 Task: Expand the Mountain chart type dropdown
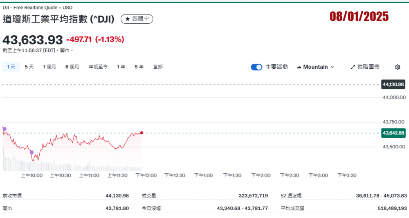coord(315,67)
